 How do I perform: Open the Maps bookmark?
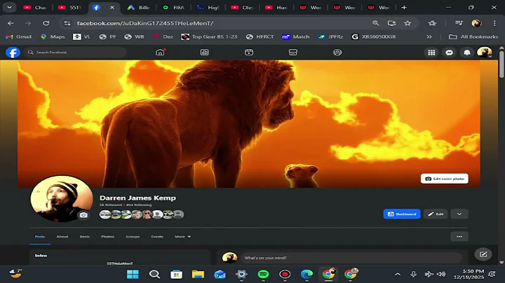(x=53, y=36)
